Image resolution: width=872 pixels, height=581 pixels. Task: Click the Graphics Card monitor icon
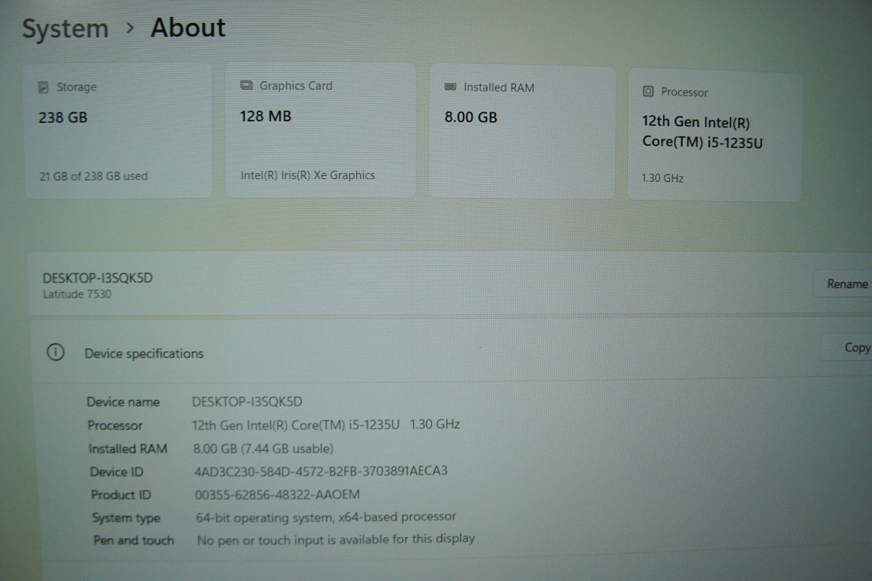click(246, 86)
